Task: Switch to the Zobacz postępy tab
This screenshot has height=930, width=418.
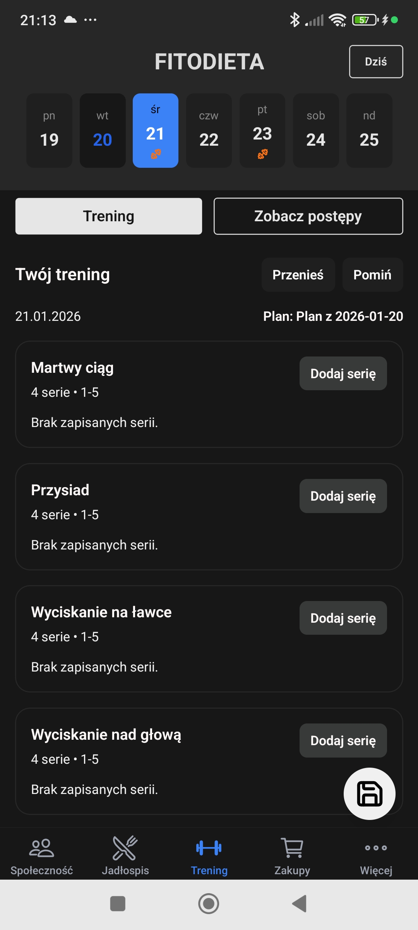Action: [308, 216]
